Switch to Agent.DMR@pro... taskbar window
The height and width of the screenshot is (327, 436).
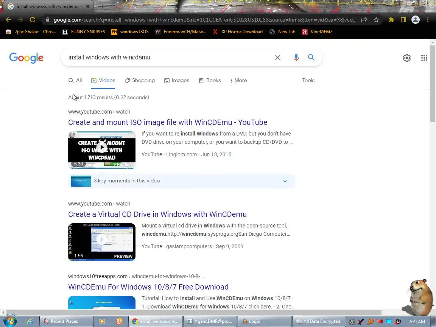click(210, 321)
